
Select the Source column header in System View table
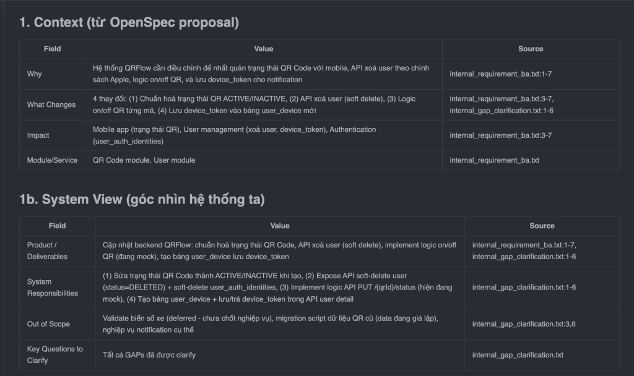542,226
